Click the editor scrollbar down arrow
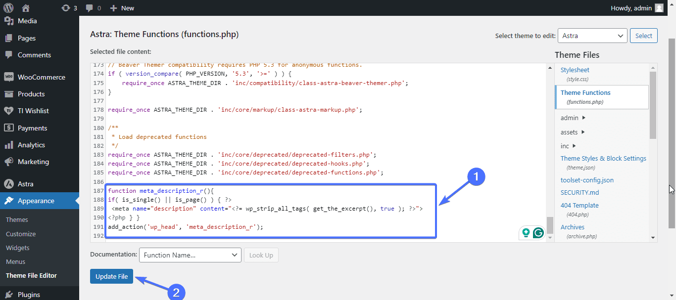The height and width of the screenshot is (300, 676). click(550, 238)
